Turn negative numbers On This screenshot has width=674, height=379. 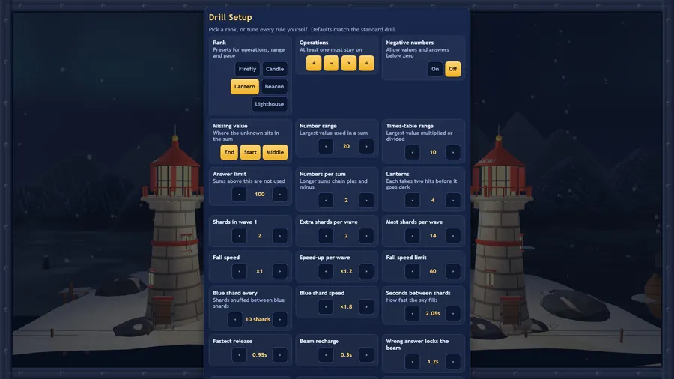tap(435, 69)
